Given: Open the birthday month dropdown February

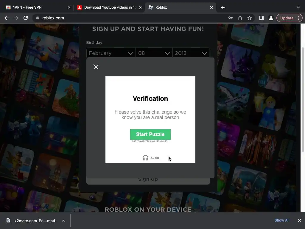Looking at the screenshot, I should [111, 53].
